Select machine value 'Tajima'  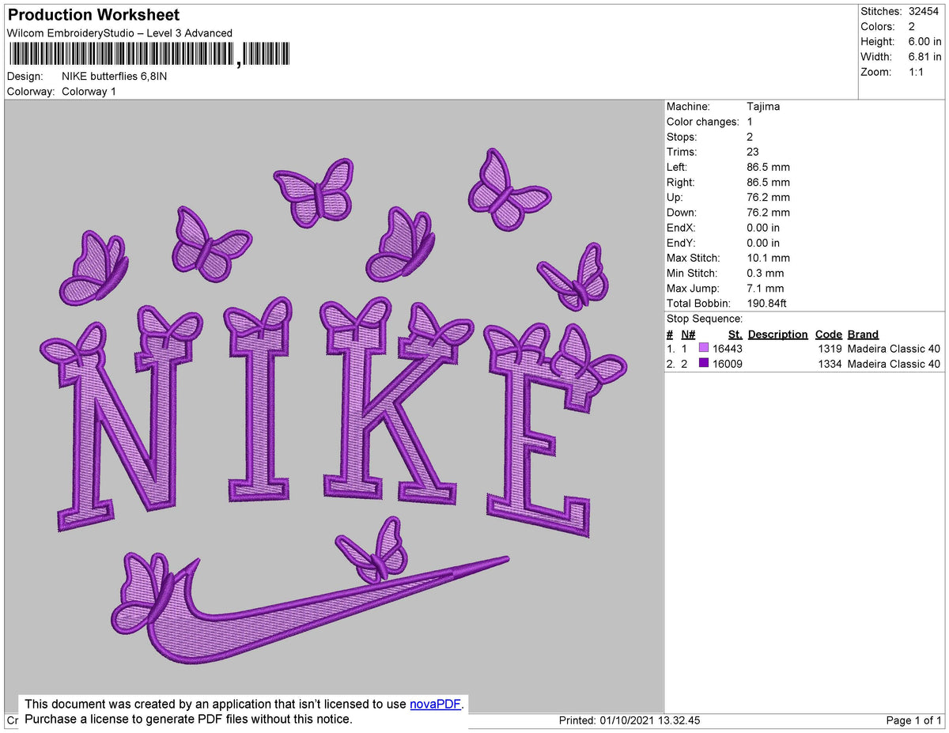(x=763, y=107)
